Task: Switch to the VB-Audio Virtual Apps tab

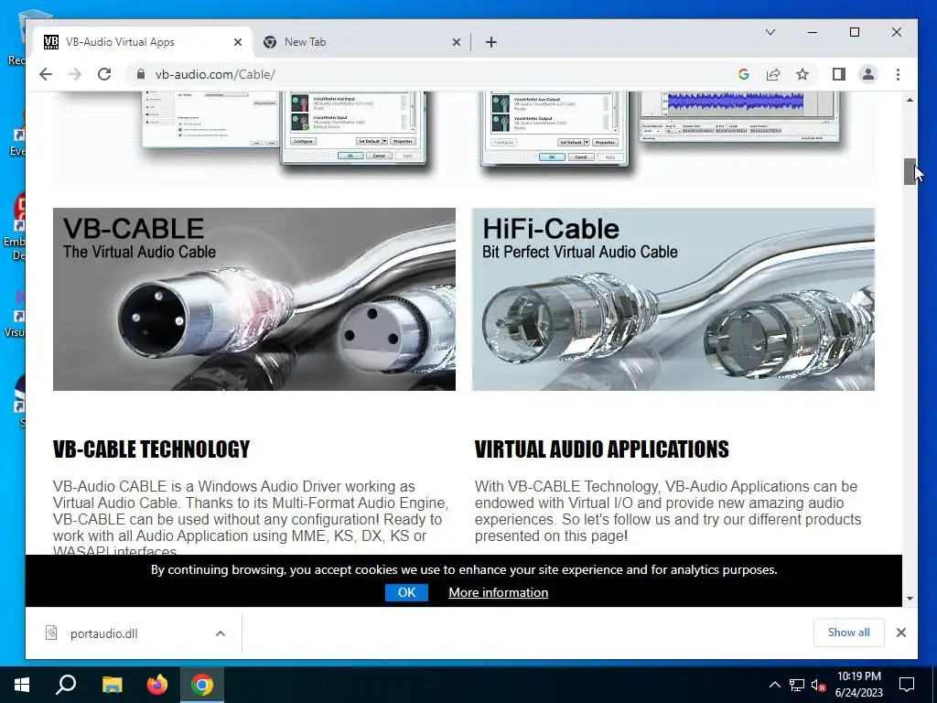Action: point(142,42)
